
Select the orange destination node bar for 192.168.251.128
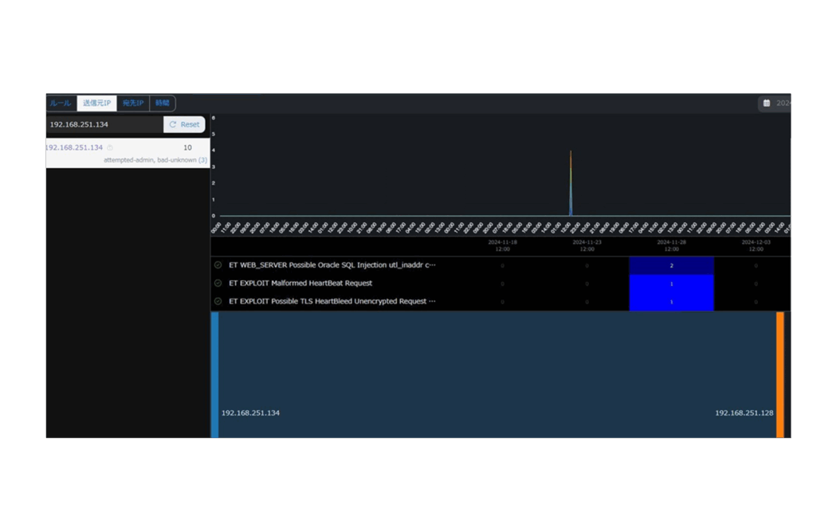tap(780, 374)
